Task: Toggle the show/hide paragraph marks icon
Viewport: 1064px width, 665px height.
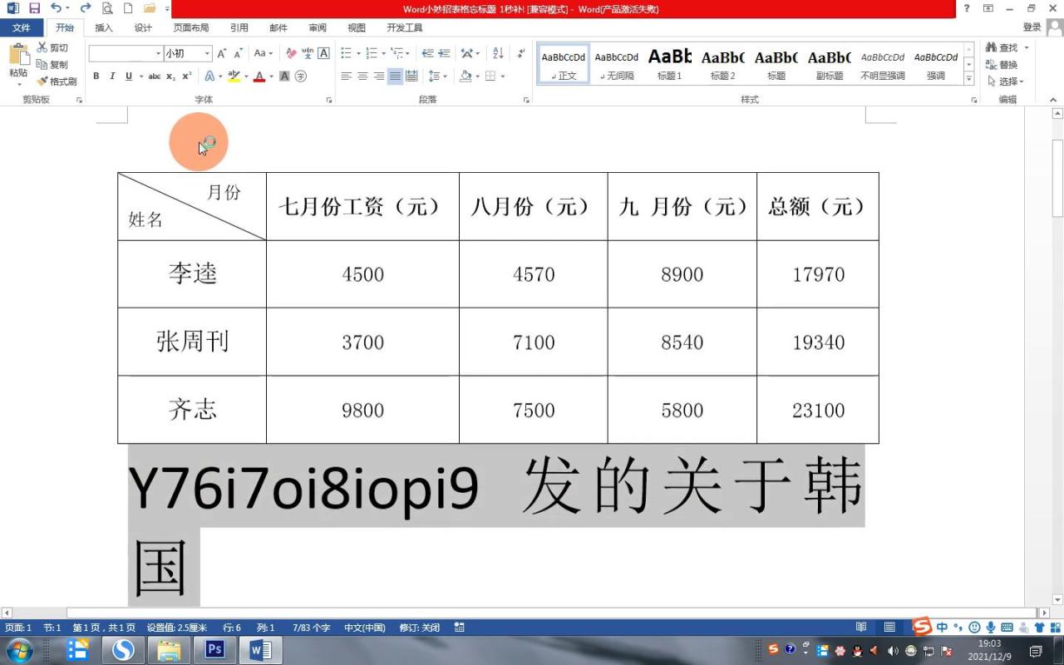Action: tap(521, 52)
